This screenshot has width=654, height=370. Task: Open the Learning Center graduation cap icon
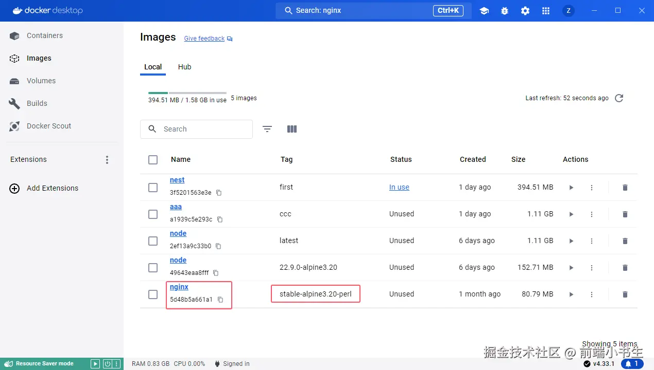pyautogui.click(x=484, y=11)
